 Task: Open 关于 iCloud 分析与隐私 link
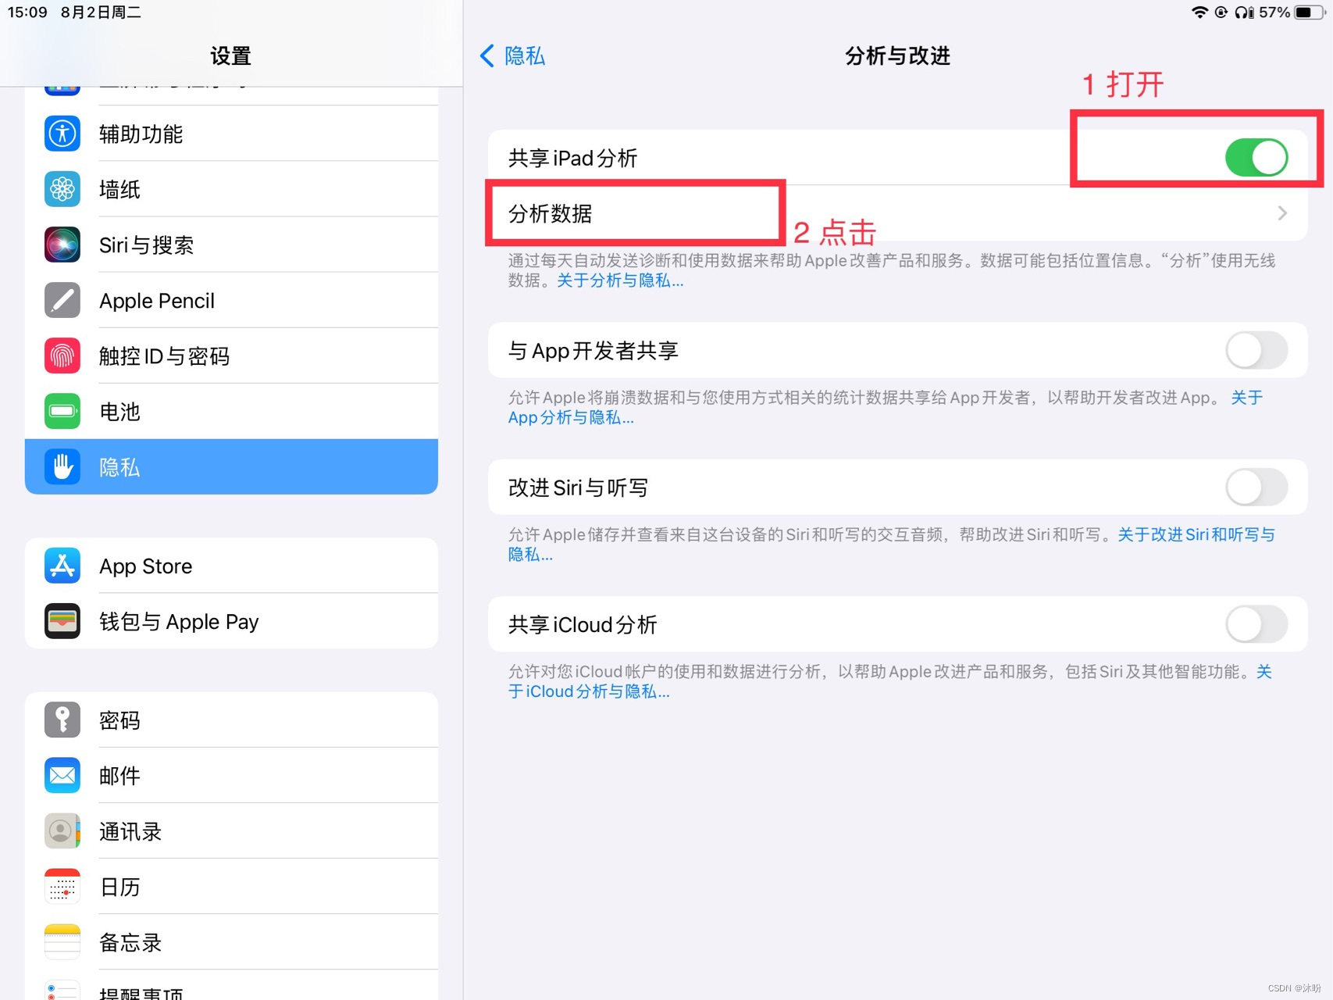click(x=590, y=691)
